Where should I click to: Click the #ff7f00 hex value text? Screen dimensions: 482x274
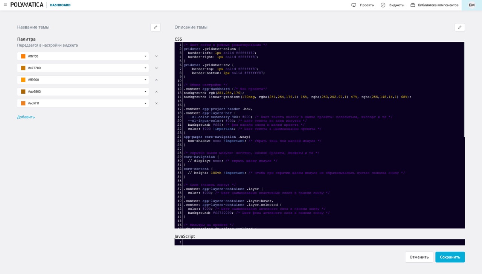pos(33,56)
